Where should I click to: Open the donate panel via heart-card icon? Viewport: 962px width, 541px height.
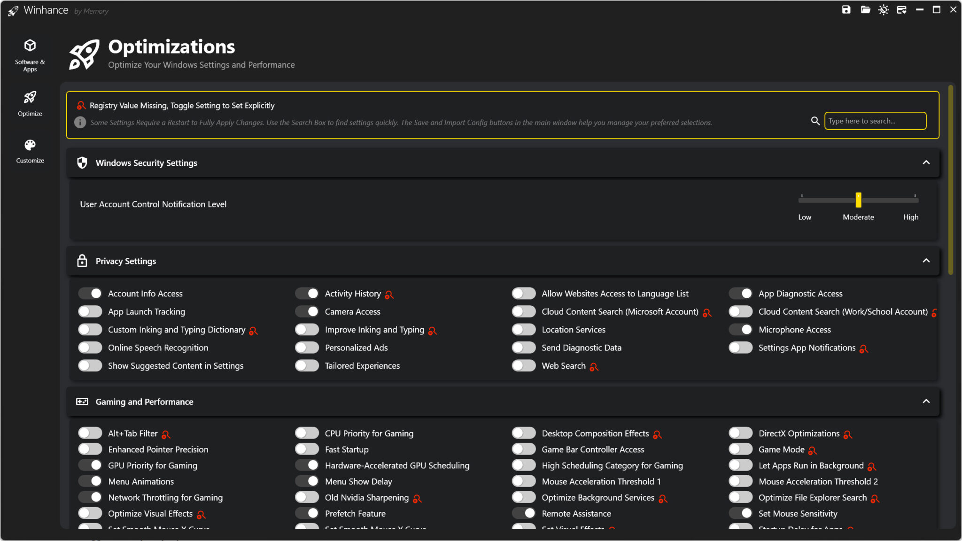[902, 9]
